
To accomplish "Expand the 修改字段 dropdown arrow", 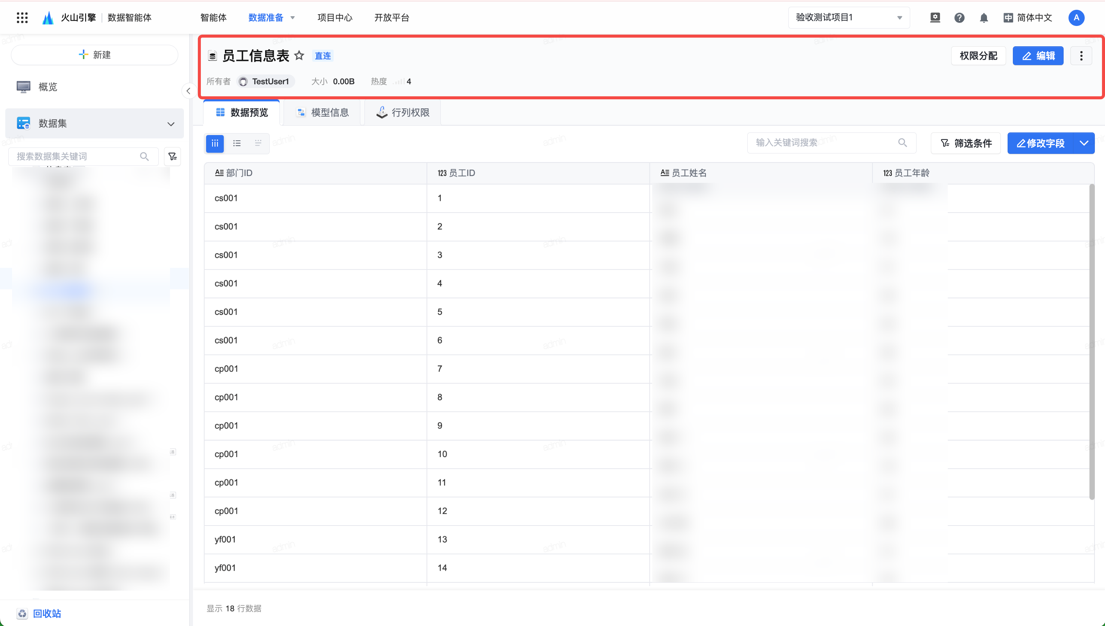I will click(x=1084, y=143).
